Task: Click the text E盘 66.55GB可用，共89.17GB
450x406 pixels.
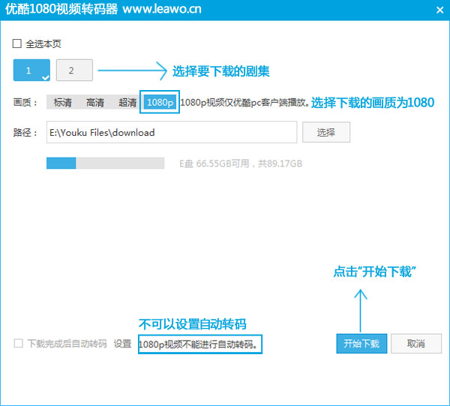Action: (241, 164)
